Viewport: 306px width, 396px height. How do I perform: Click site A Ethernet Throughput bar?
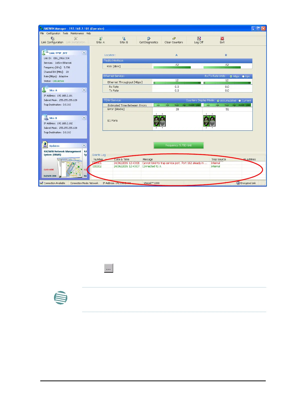click(x=177, y=83)
